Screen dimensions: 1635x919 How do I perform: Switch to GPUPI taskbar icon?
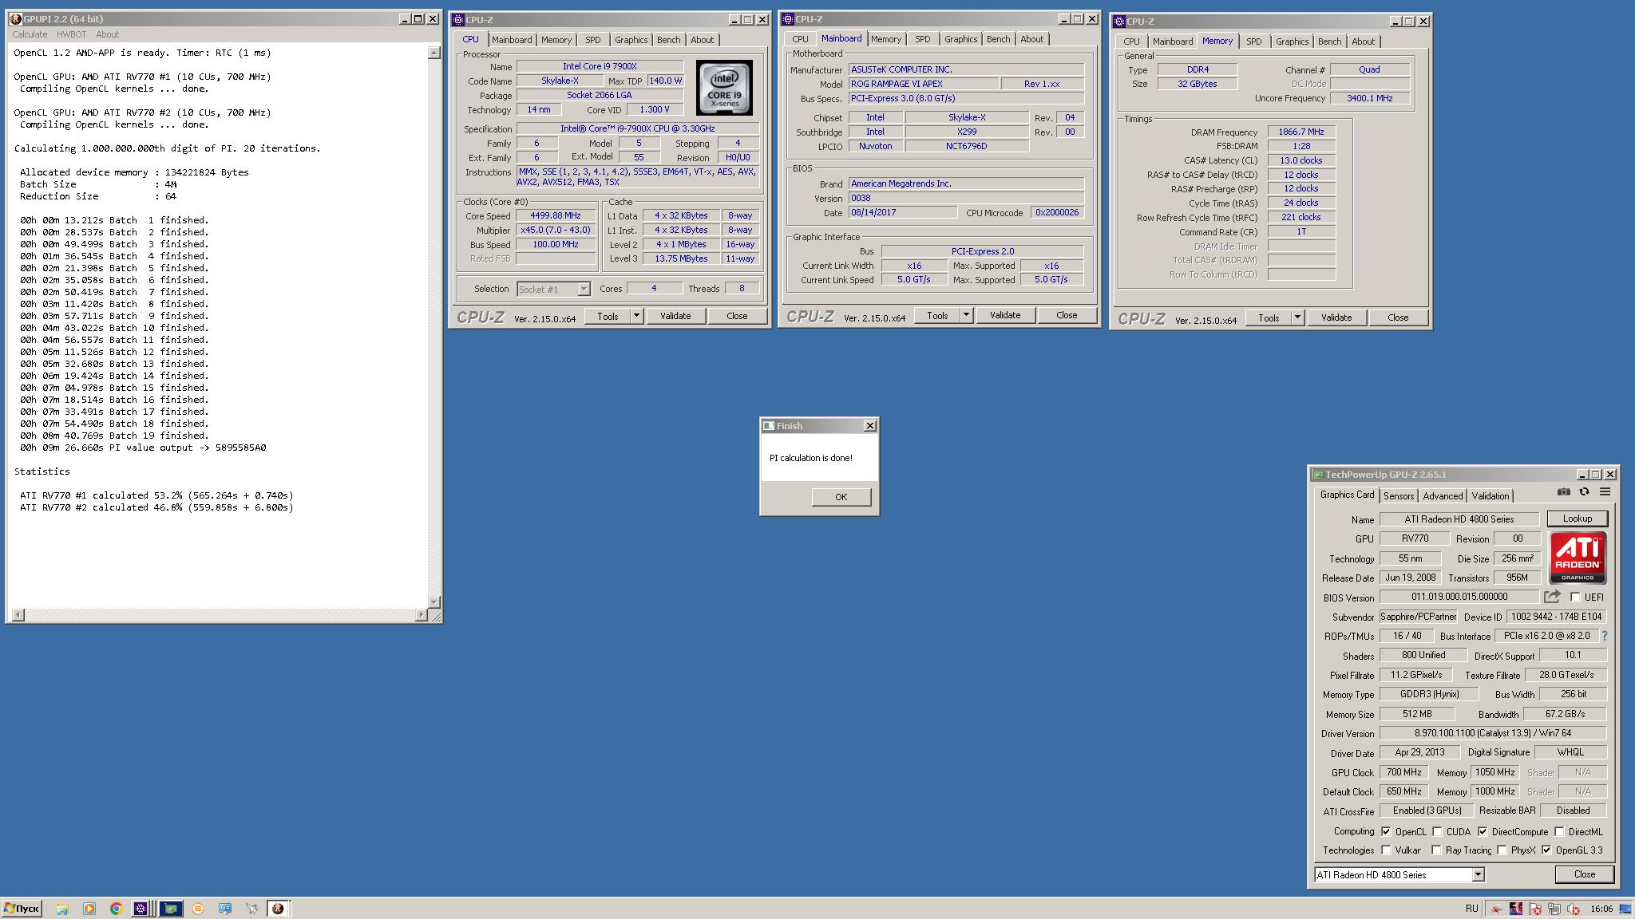coord(278,909)
